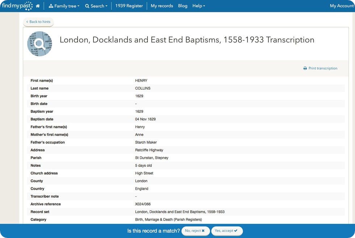Open the 1939 Register page
The image size is (355, 238).
pos(129,6)
